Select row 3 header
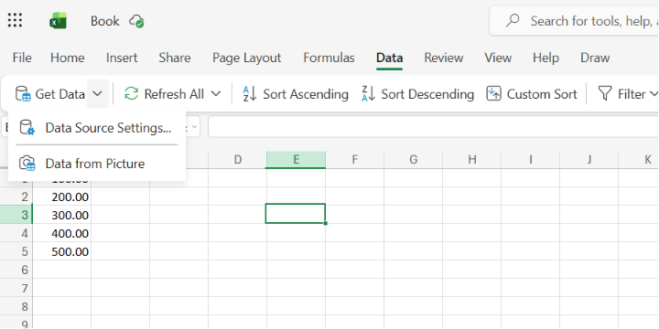The width and height of the screenshot is (659, 329). [16, 215]
